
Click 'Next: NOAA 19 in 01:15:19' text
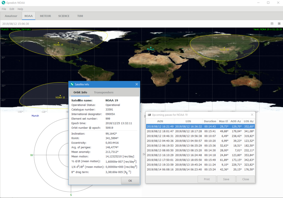point(268,29)
